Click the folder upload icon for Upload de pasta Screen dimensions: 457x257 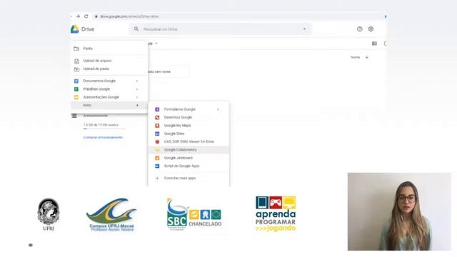76,69
